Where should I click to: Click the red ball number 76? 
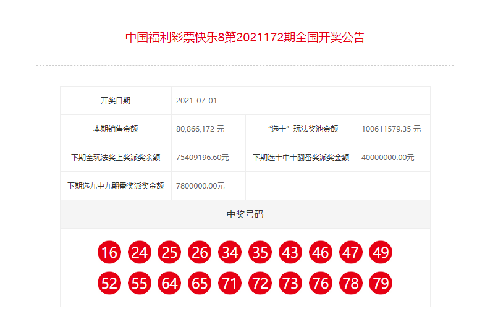pos(320,283)
